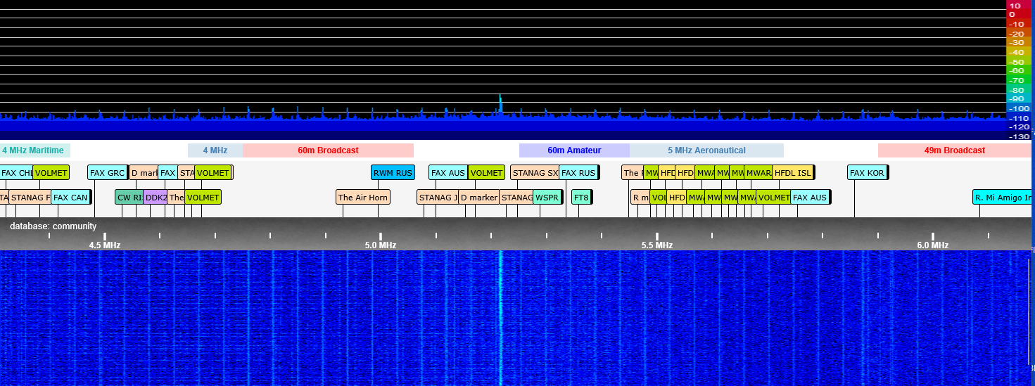Choose the 5 MHz Aeronautical band
The width and height of the screenshot is (1035, 386).
pos(706,150)
